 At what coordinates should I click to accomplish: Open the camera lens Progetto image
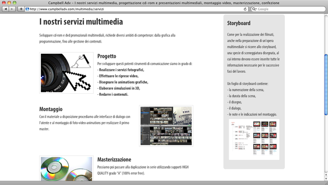[x=67, y=73]
